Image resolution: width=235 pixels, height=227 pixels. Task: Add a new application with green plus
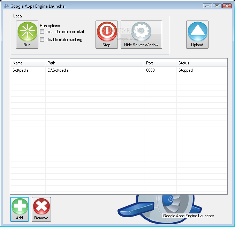point(20,209)
